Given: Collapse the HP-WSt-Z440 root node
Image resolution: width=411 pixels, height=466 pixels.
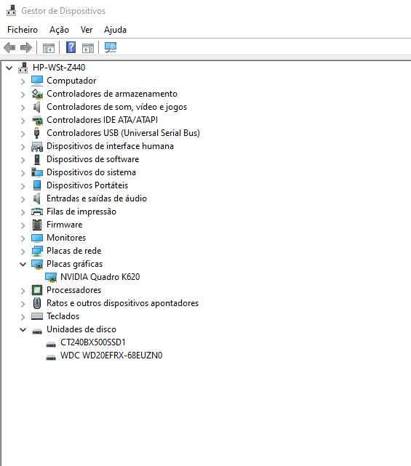Looking at the screenshot, I should 9,68.
